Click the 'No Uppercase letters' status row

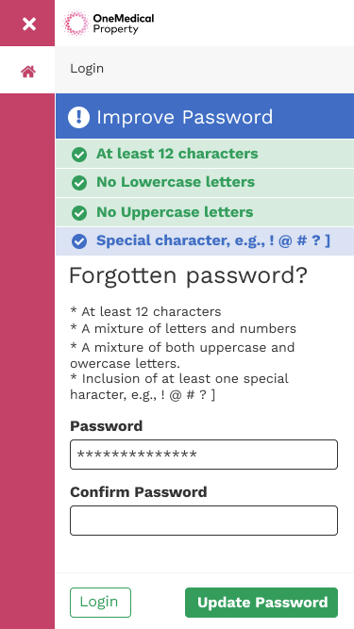coord(205,212)
